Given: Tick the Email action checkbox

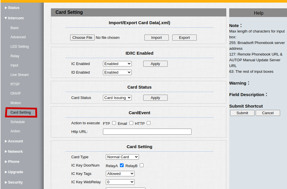Looking at the screenshot, I should coord(131,123).
